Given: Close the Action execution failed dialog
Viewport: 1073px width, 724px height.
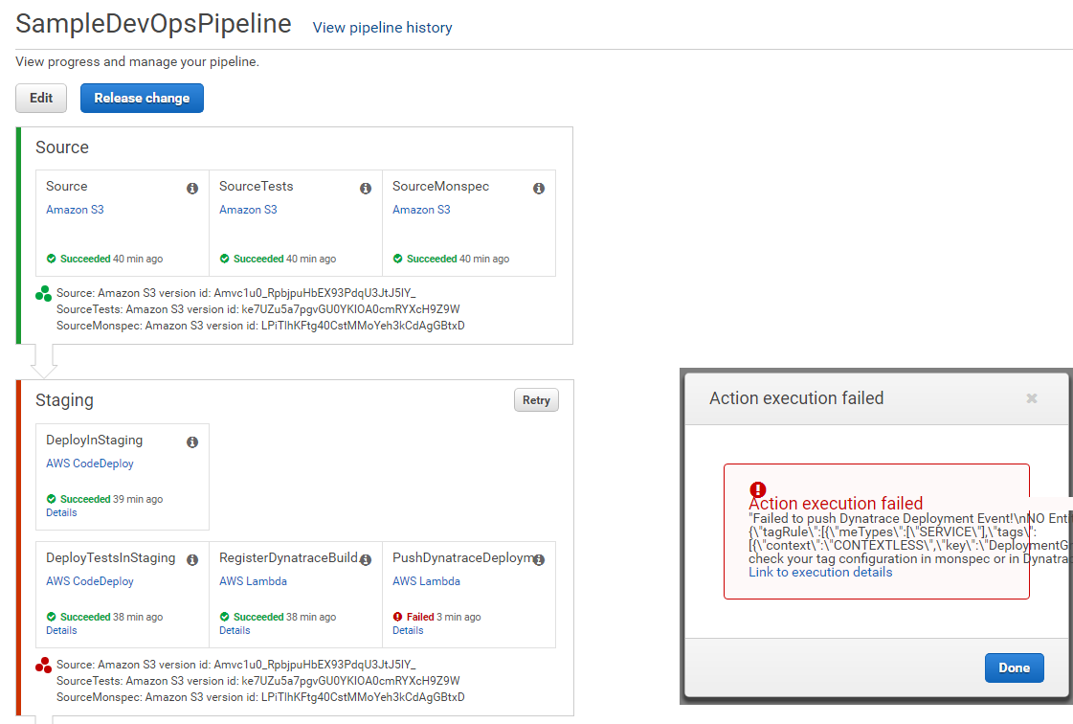Looking at the screenshot, I should 1031,398.
